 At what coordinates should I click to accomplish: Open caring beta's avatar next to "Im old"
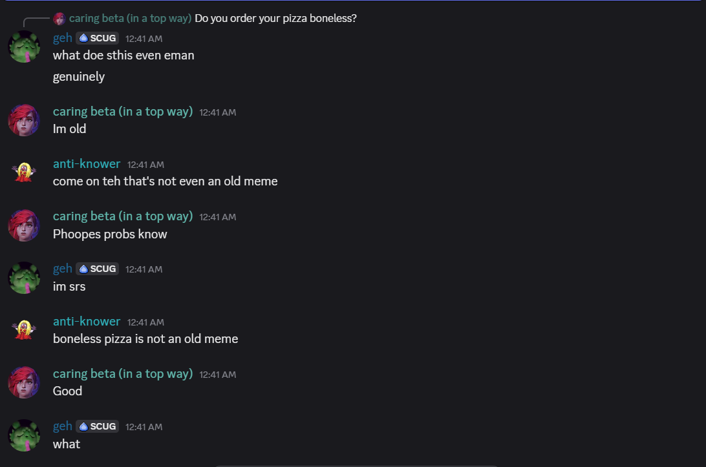(24, 120)
